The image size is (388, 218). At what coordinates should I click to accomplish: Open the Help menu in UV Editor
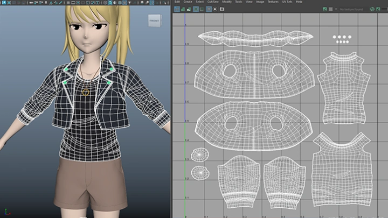click(x=299, y=2)
